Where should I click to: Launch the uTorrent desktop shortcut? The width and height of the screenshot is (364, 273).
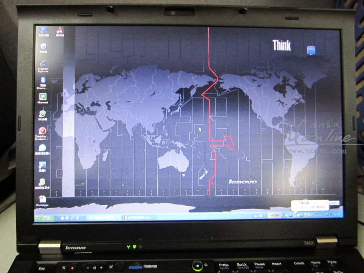(x=43, y=98)
